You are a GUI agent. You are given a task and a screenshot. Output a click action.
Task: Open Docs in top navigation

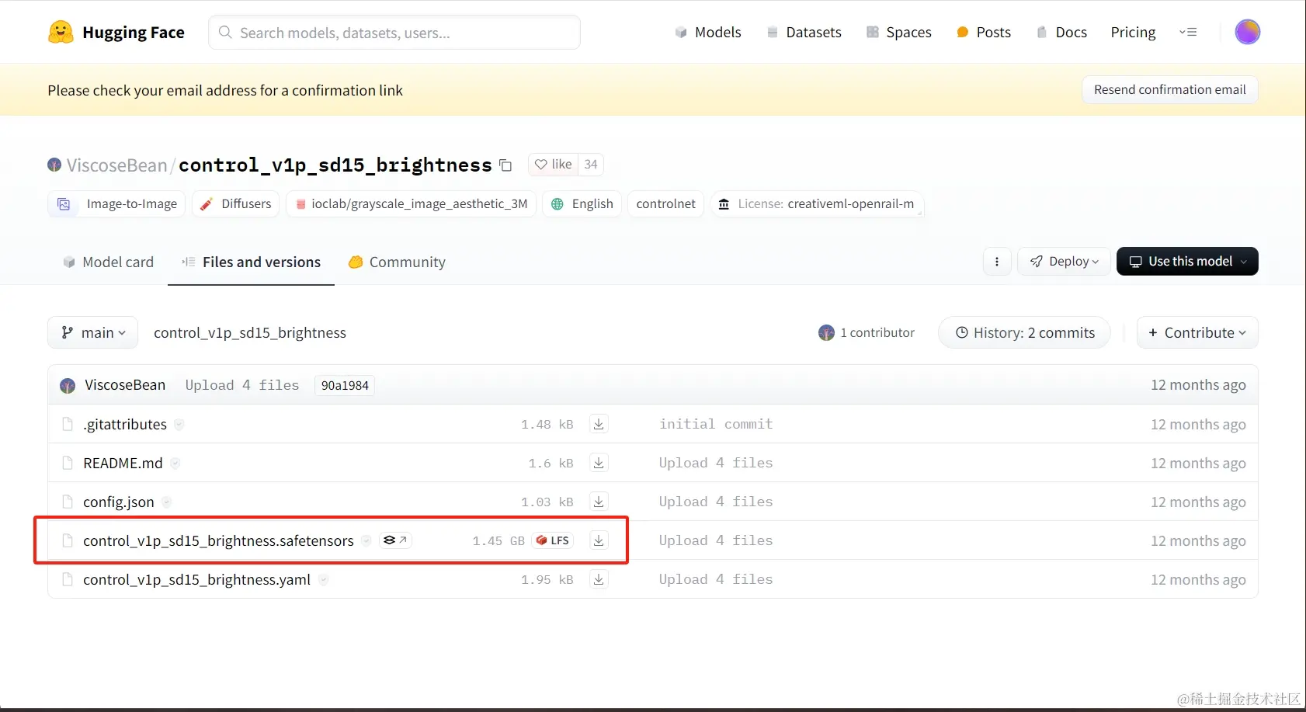point(1061,32)
